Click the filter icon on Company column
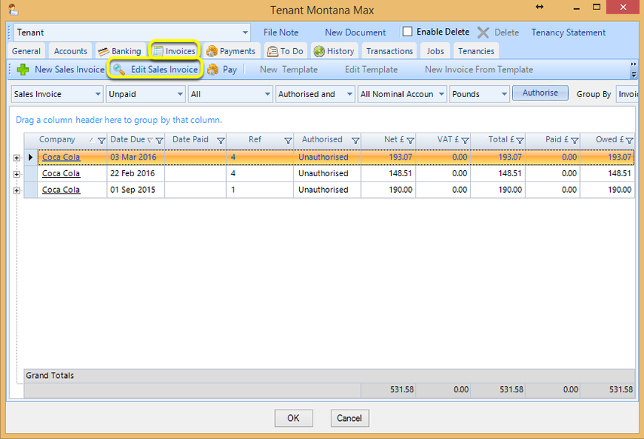 click(102, 141)
